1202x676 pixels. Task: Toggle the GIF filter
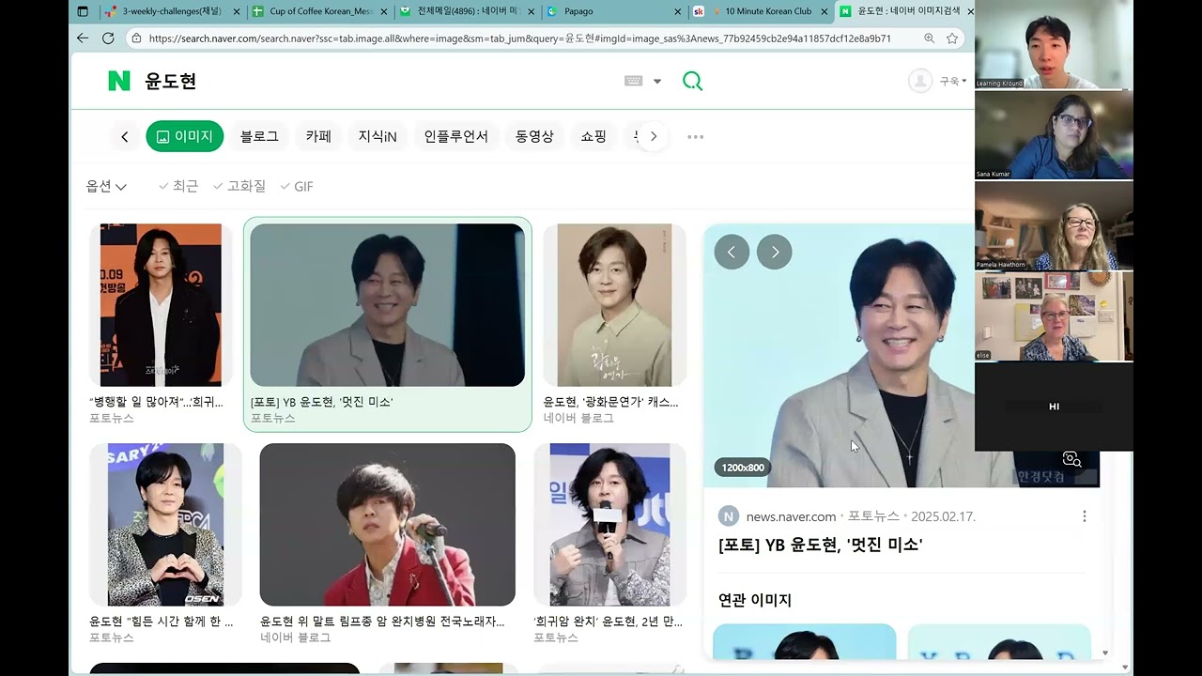tap(297, 186)
